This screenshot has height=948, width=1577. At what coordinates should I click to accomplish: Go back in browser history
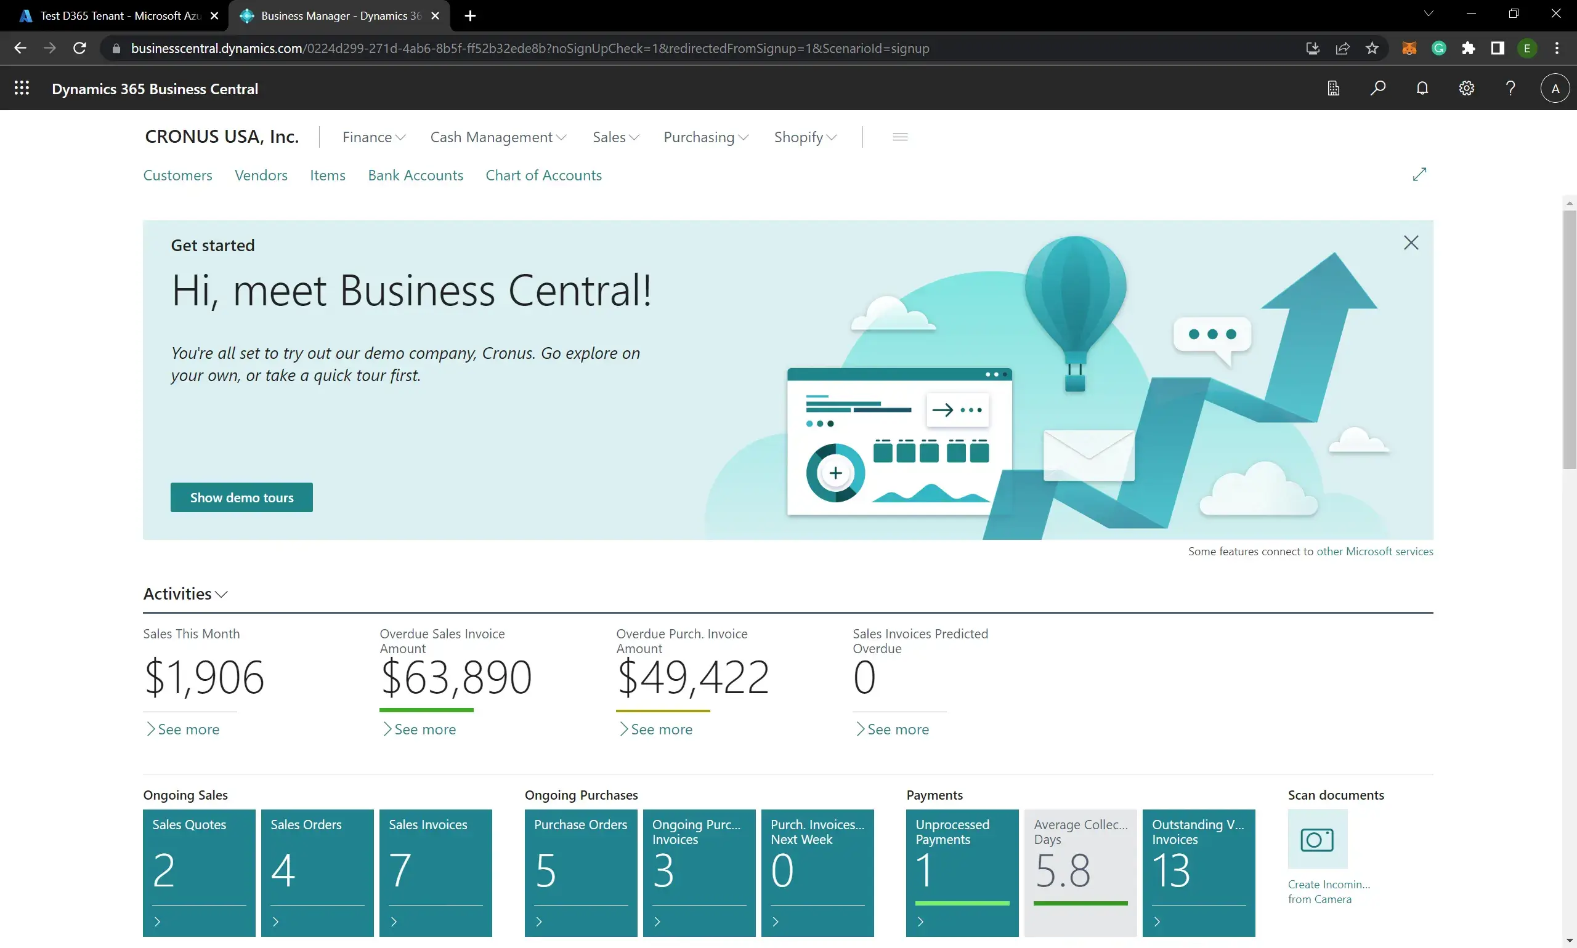pos(20,48)
